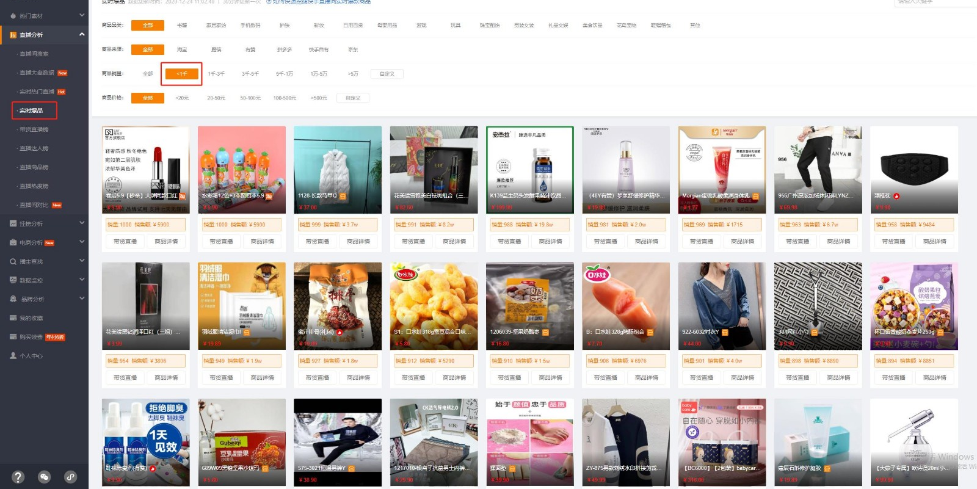This screenshot has height=489, width=977.
Task: Click 商品详情 under 颈椎枕 card
Action: [934, 242]
